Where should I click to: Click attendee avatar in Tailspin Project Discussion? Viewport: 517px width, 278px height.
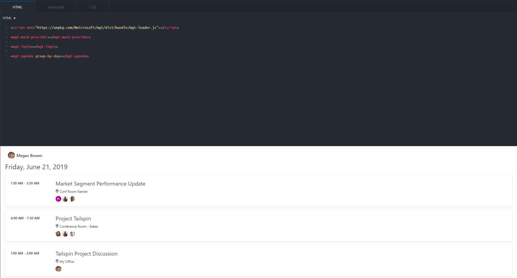58,269
